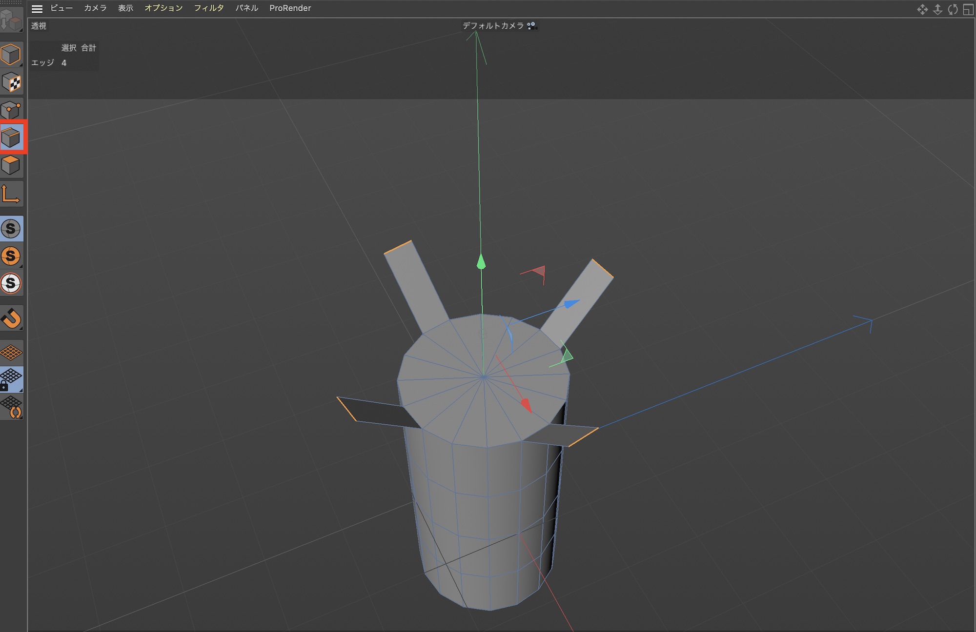Toggle Viewport Solo Off gray S icon

11,229
